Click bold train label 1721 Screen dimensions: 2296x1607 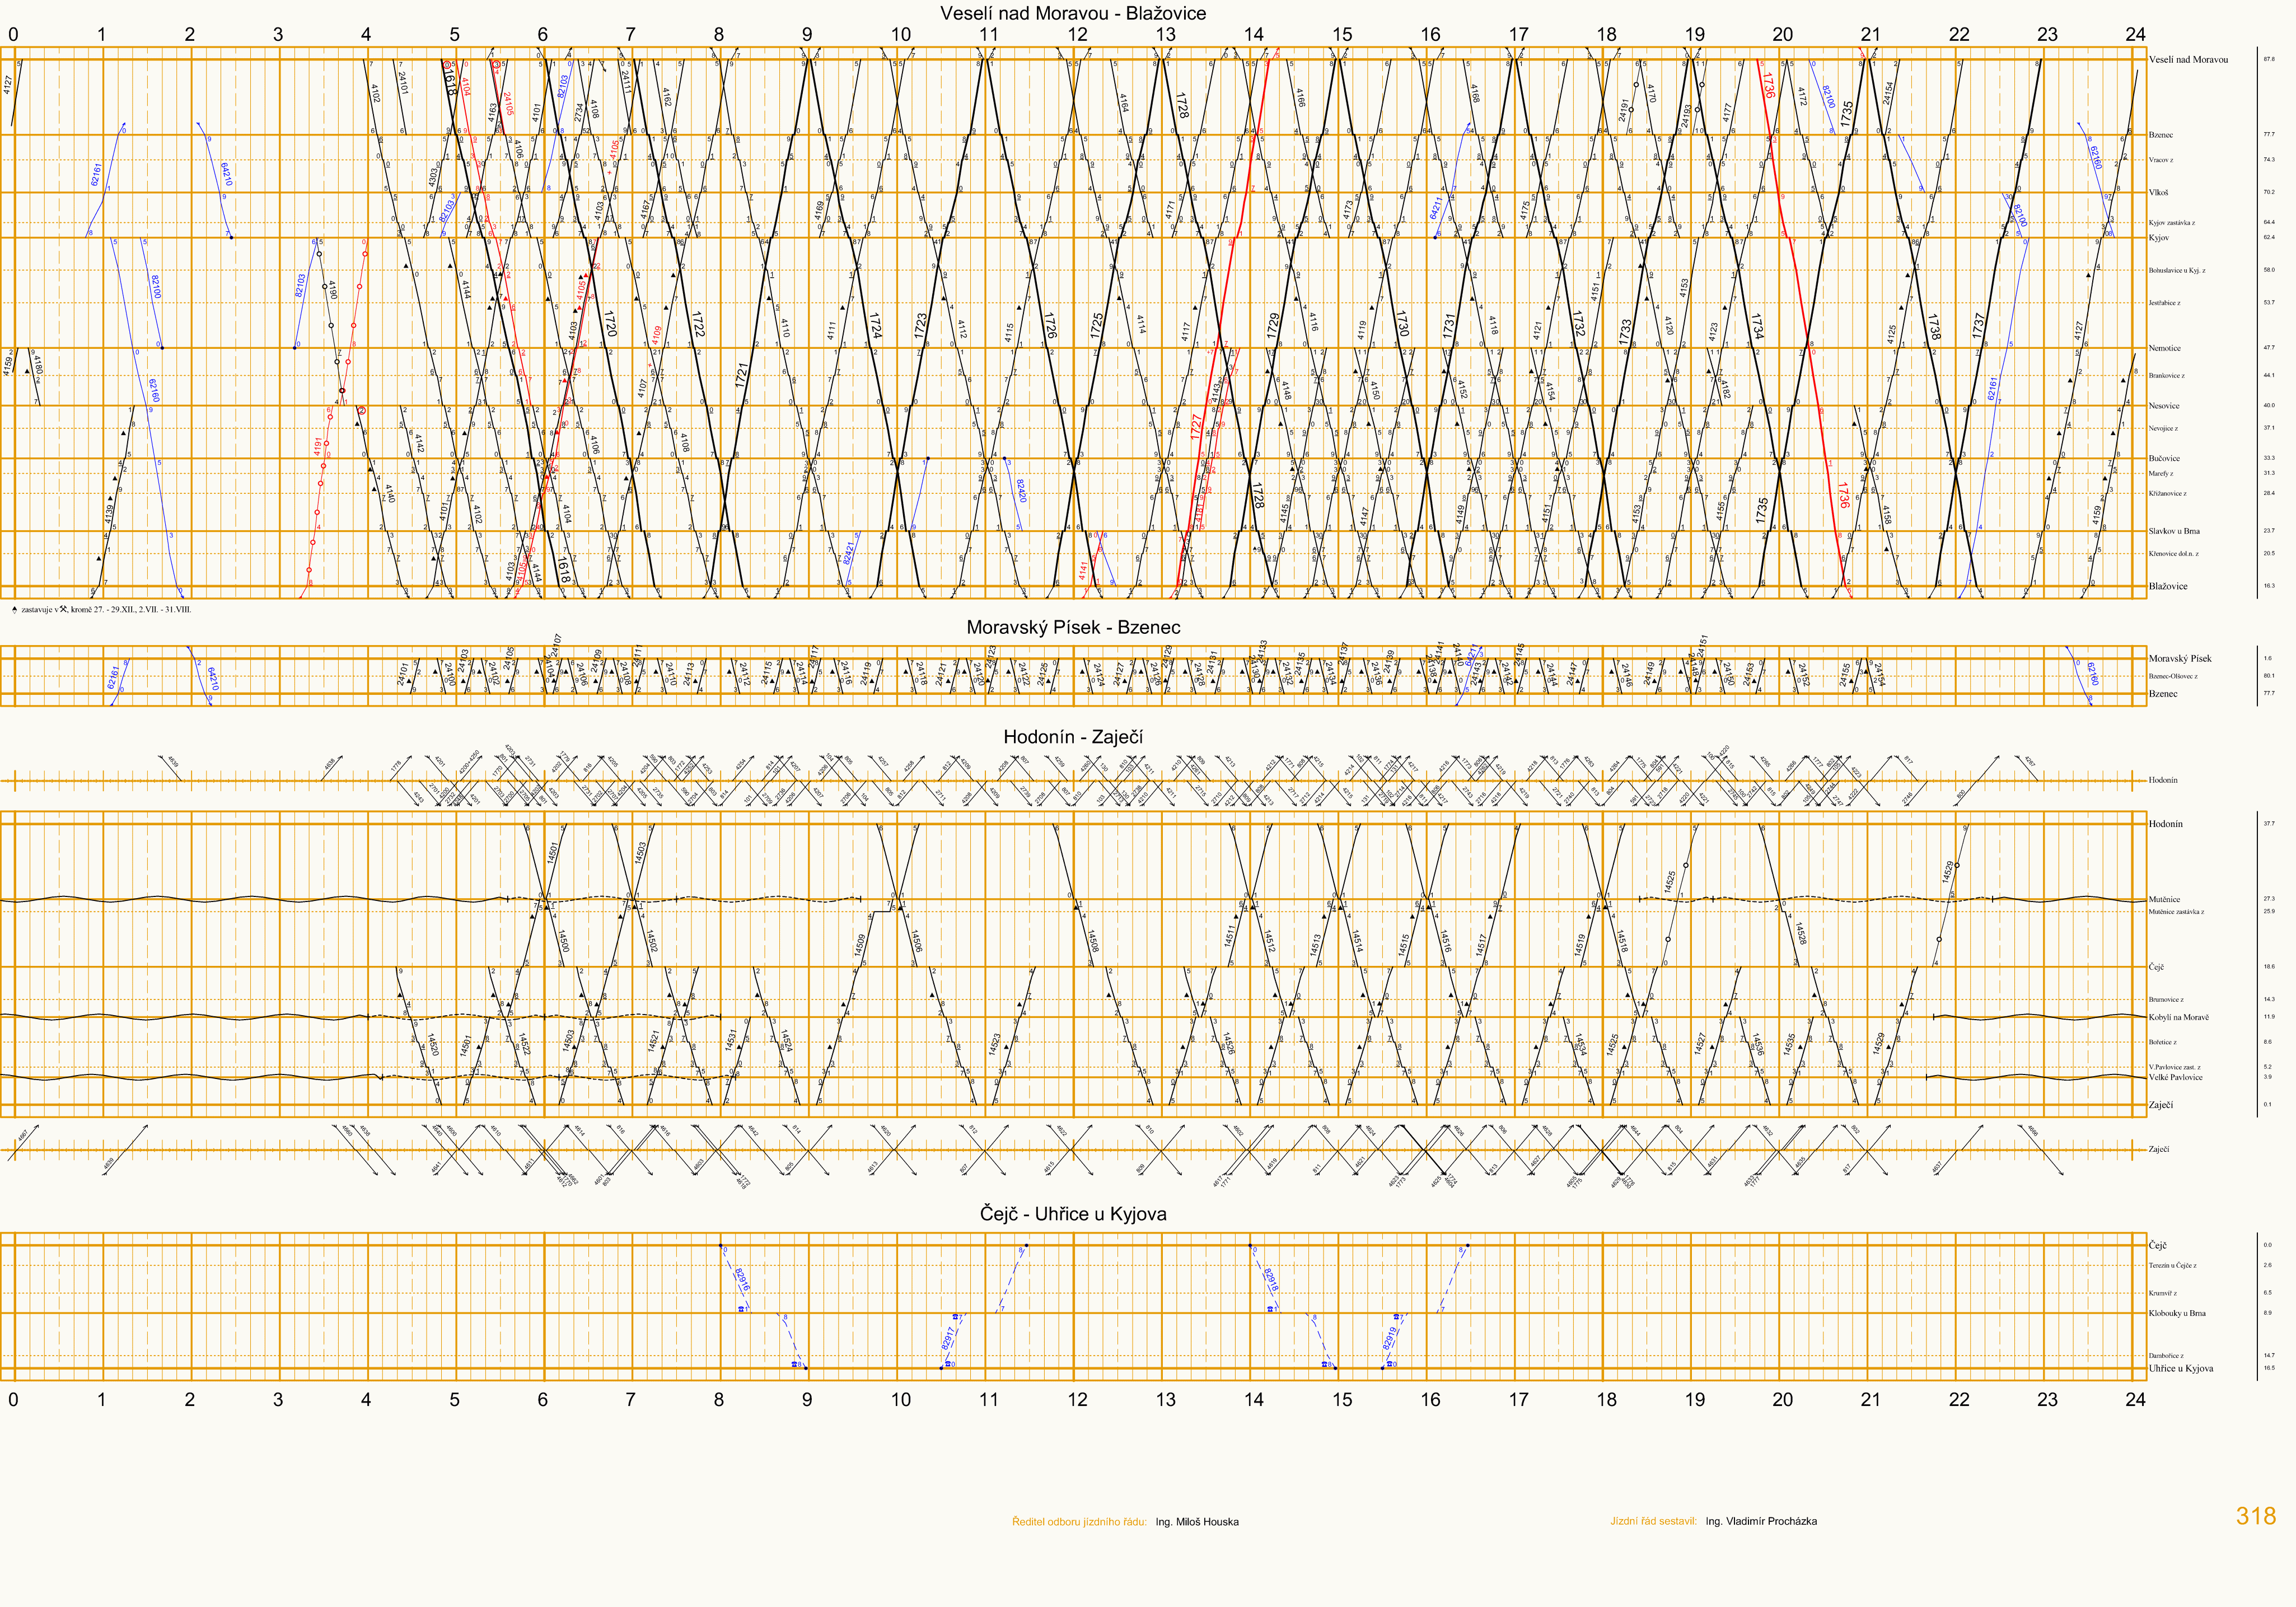point(741,375)
